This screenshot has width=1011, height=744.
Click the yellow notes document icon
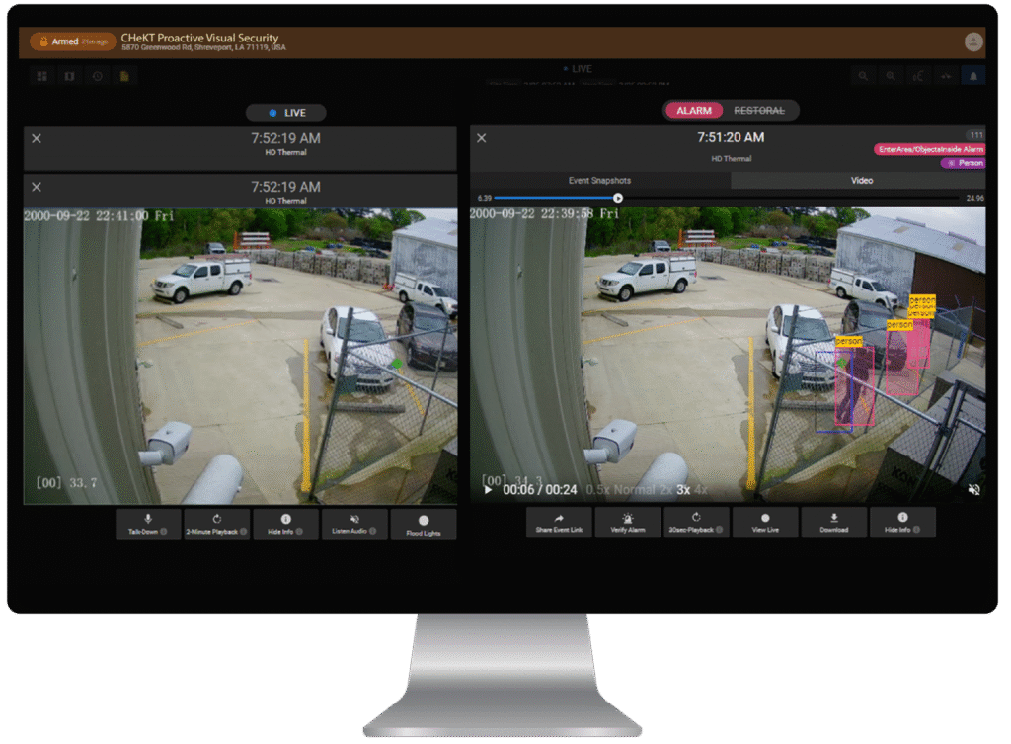[125, 75]
